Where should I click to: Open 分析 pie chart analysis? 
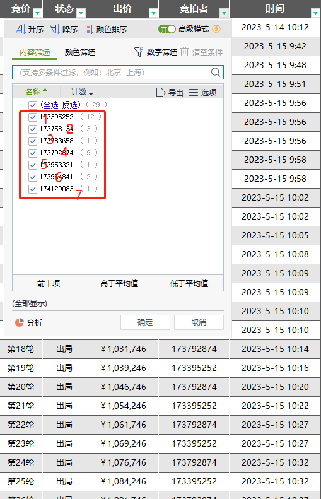click(x=20, y=322)
